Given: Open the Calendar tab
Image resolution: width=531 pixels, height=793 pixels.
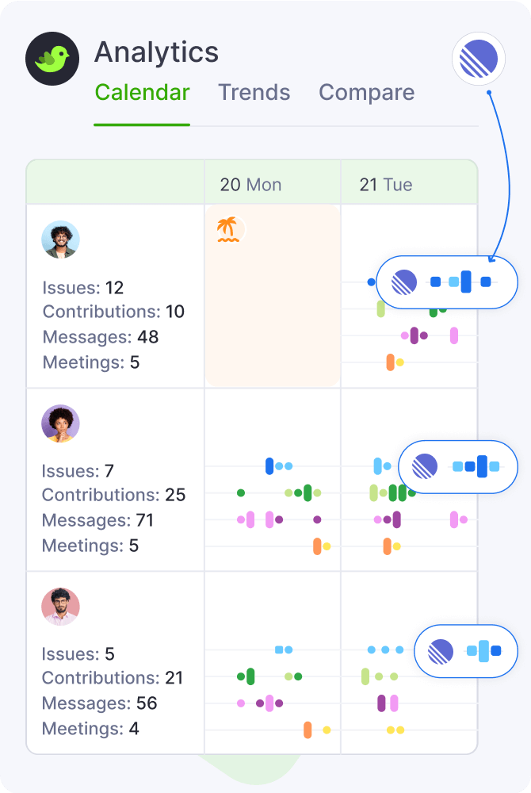Looking at the screenshot, I should 142,93.
